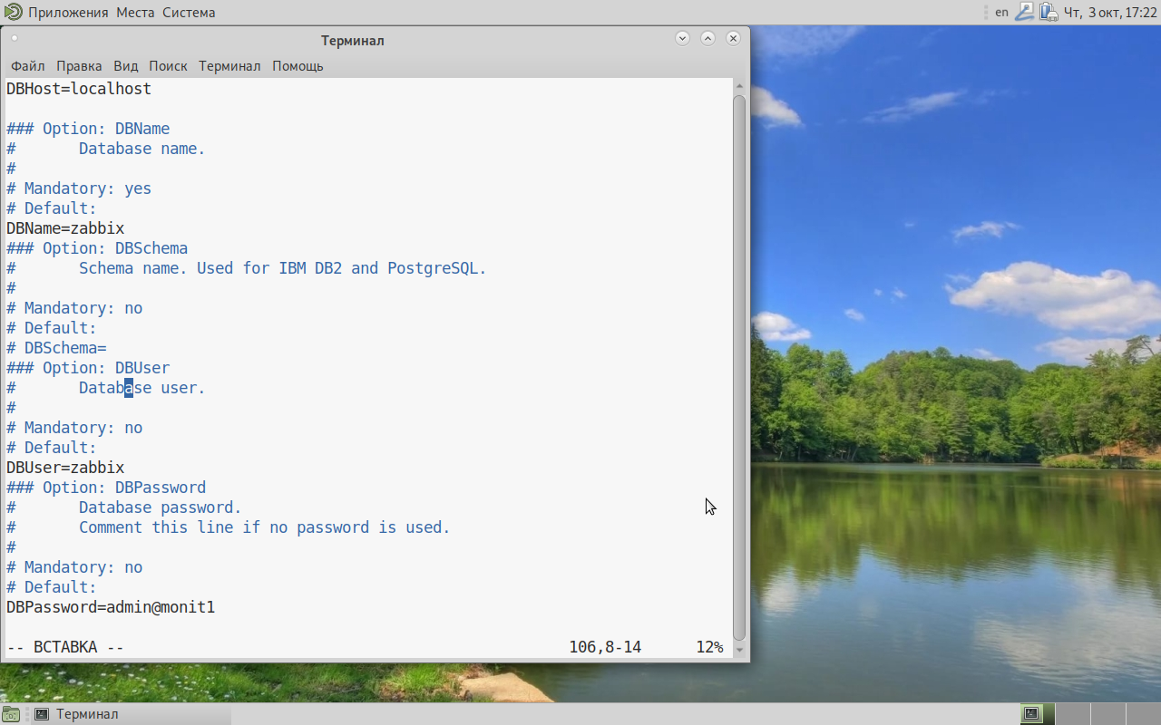Click the line # DBSchema=
1161x725 pixels.
[56, 348]
